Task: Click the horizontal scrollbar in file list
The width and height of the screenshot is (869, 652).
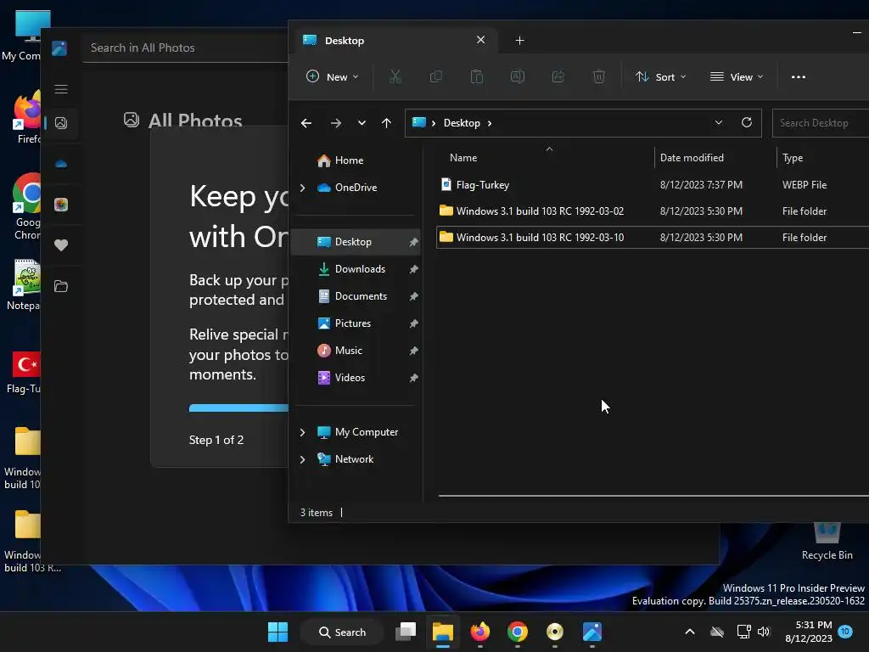Action: coord(653,496)
